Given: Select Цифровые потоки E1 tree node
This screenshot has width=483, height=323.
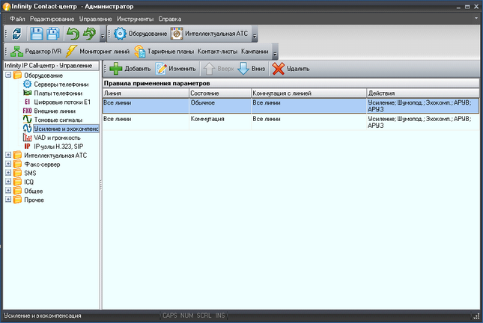Looking at the screenshot, I should 62,102.
